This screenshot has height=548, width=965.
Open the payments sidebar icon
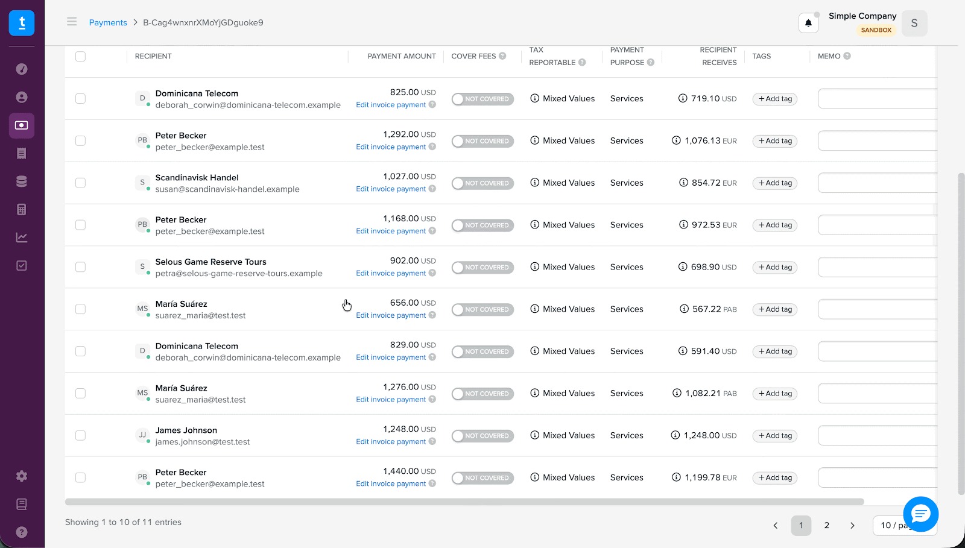coord(22,125)
